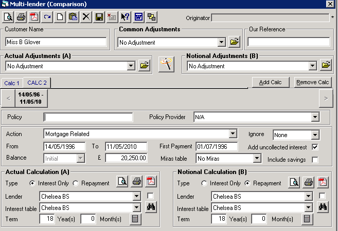
Task: Expand the Notional Adjustments (B) dropdown
Action: click(313, 66)
